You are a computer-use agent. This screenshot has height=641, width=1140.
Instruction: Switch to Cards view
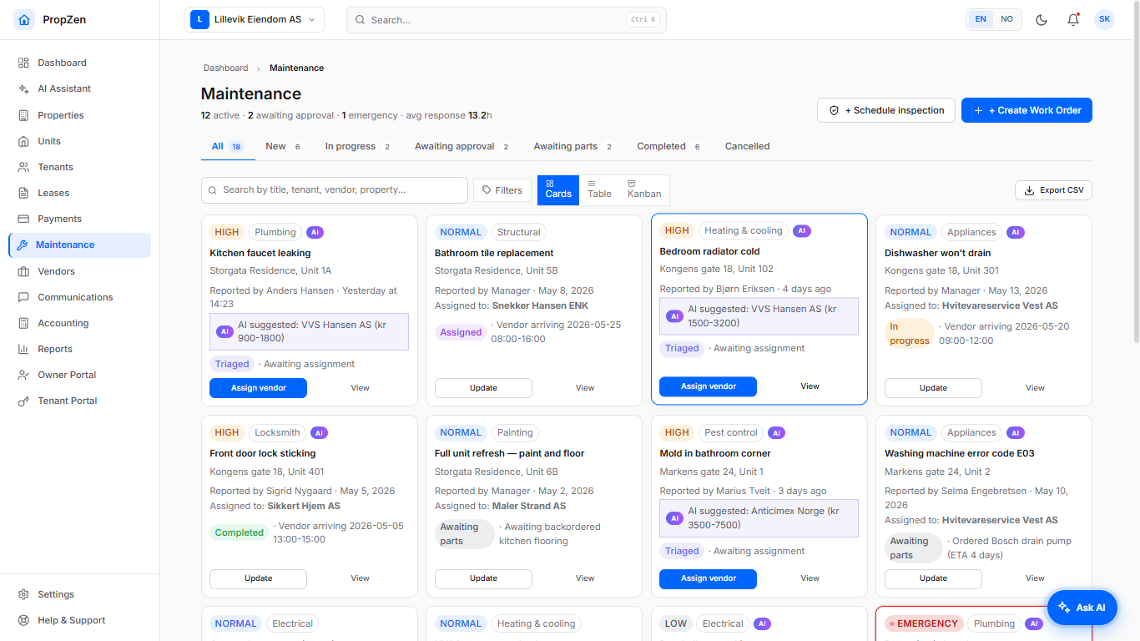(x=558, y=189)
